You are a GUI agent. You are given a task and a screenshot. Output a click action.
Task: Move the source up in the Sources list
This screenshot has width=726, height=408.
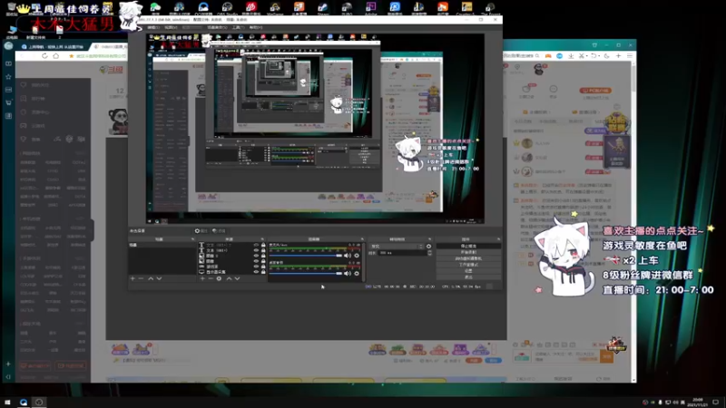(x=229, y=278)
